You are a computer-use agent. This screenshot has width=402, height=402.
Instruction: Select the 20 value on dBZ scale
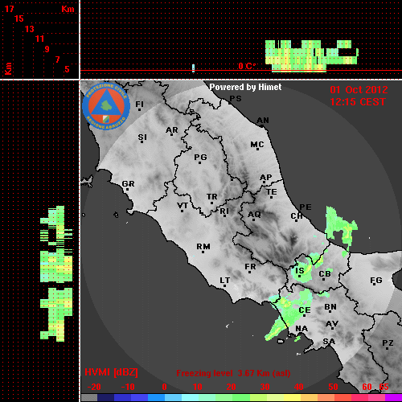pos(232,387)
